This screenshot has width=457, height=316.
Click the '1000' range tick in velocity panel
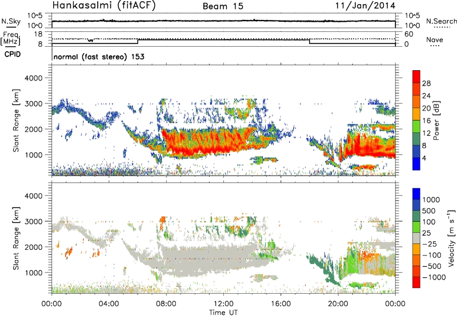tap(33, 273)
